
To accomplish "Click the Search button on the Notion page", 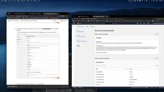I will tap(54, 21).
